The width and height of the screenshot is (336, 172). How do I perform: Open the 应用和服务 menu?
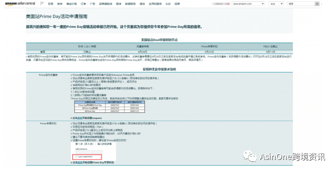coord(155,4)
